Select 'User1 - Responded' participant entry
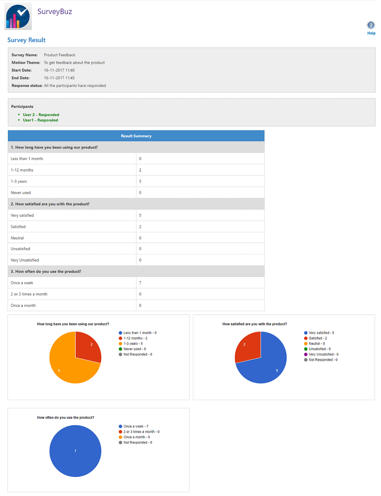Image resolution: width=381 pixels, height=496 pixels. coord(40,120)
